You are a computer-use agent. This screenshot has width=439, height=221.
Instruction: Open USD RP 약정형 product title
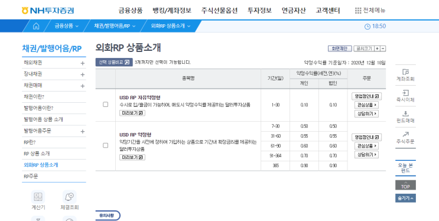[135, 135]
